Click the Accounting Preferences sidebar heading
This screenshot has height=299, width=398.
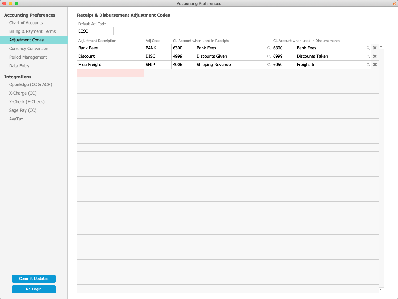pos(30,15)
